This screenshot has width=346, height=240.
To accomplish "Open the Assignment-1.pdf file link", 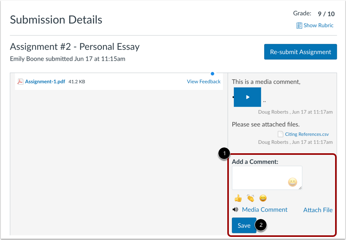I will point(45,82).
